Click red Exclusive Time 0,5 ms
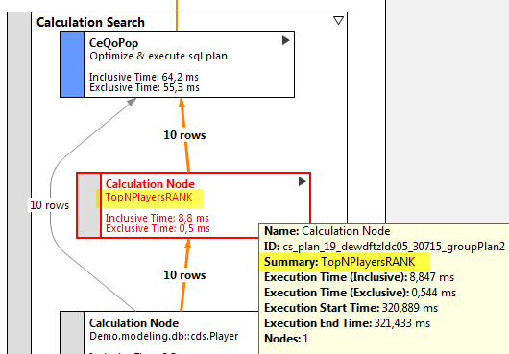Viewport: 509px width, 354px height. point(158,228)
